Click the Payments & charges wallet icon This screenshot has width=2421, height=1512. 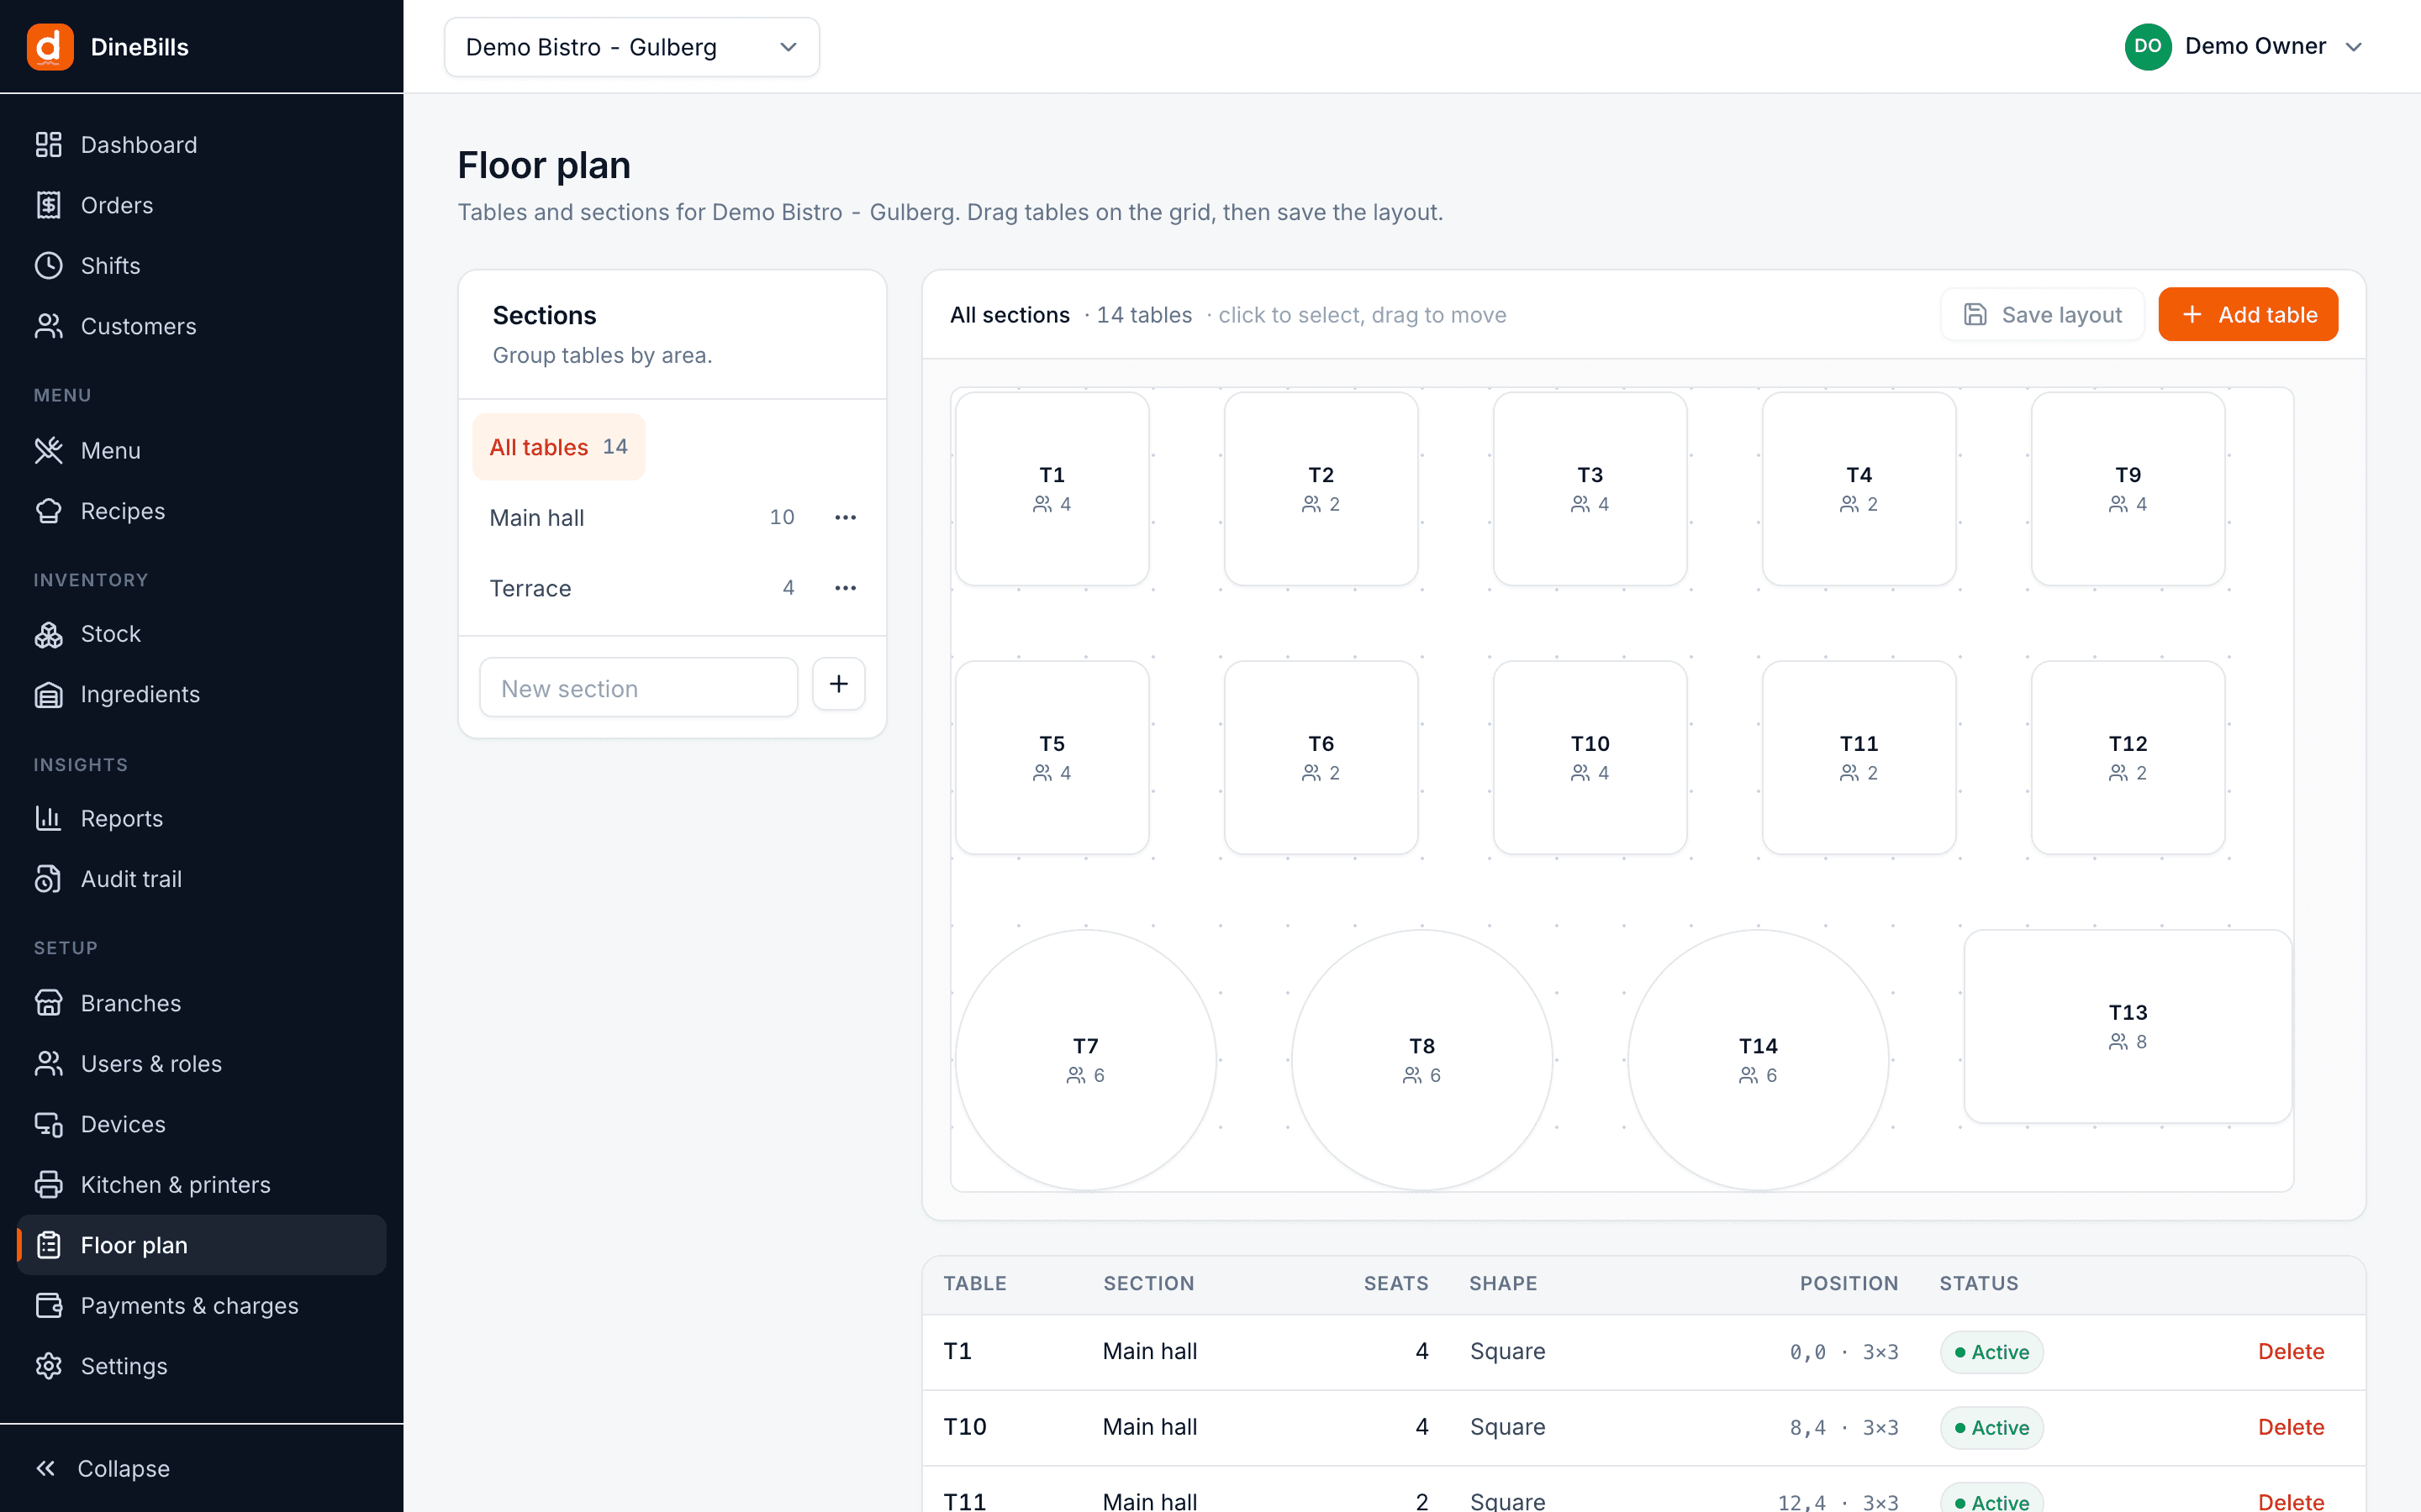48,1306
